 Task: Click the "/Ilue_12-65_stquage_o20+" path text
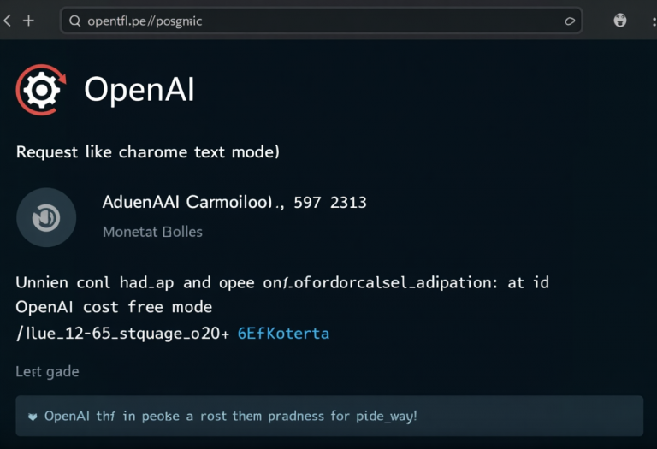pyautogui.click(x=122, y=334)
